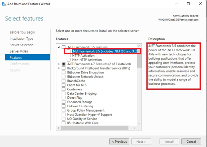Click the horizontal scroll right arrow
Viewport: 207px width, 147px height.
click(135, 128)
